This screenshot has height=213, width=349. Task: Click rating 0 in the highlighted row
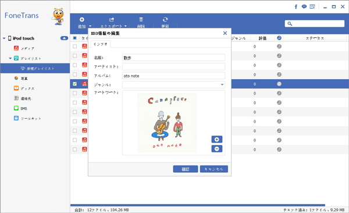254,84
